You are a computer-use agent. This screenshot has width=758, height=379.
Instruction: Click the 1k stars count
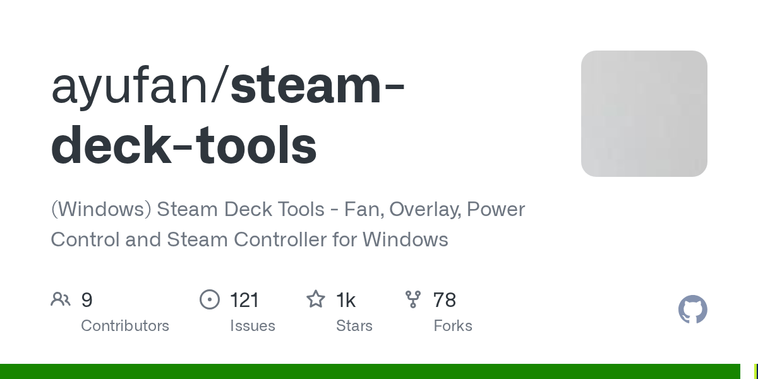tap(346, 300)
